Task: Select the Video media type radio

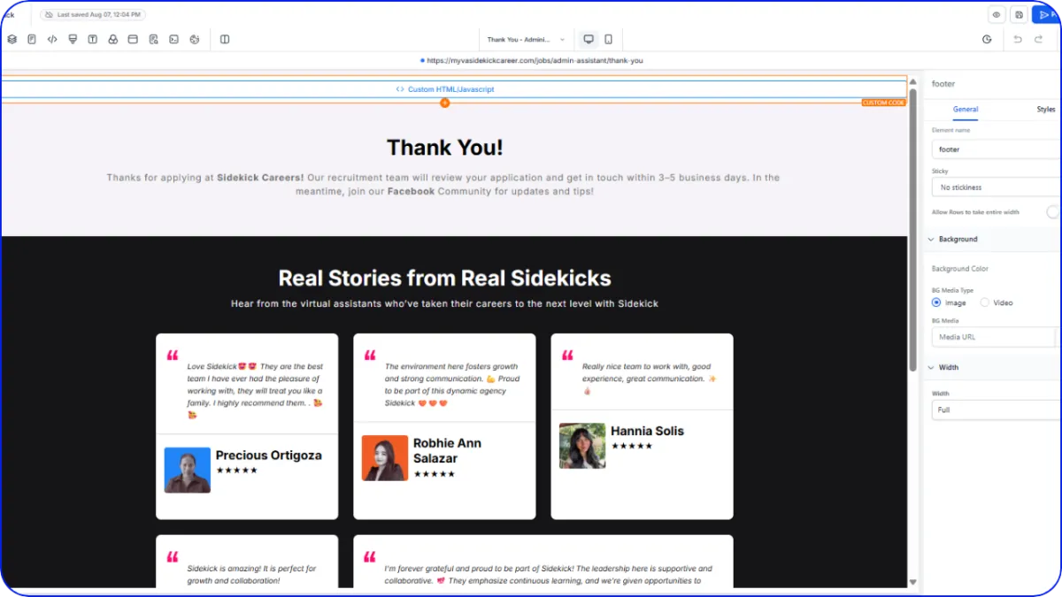Action: coord(984,302)
